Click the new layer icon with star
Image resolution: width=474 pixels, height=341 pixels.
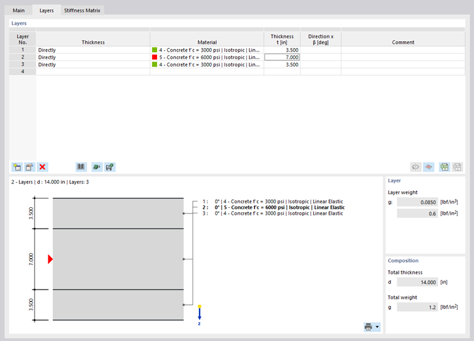tap(17, 167)
